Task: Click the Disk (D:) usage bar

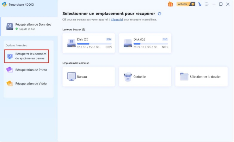Action: [151, 44]
